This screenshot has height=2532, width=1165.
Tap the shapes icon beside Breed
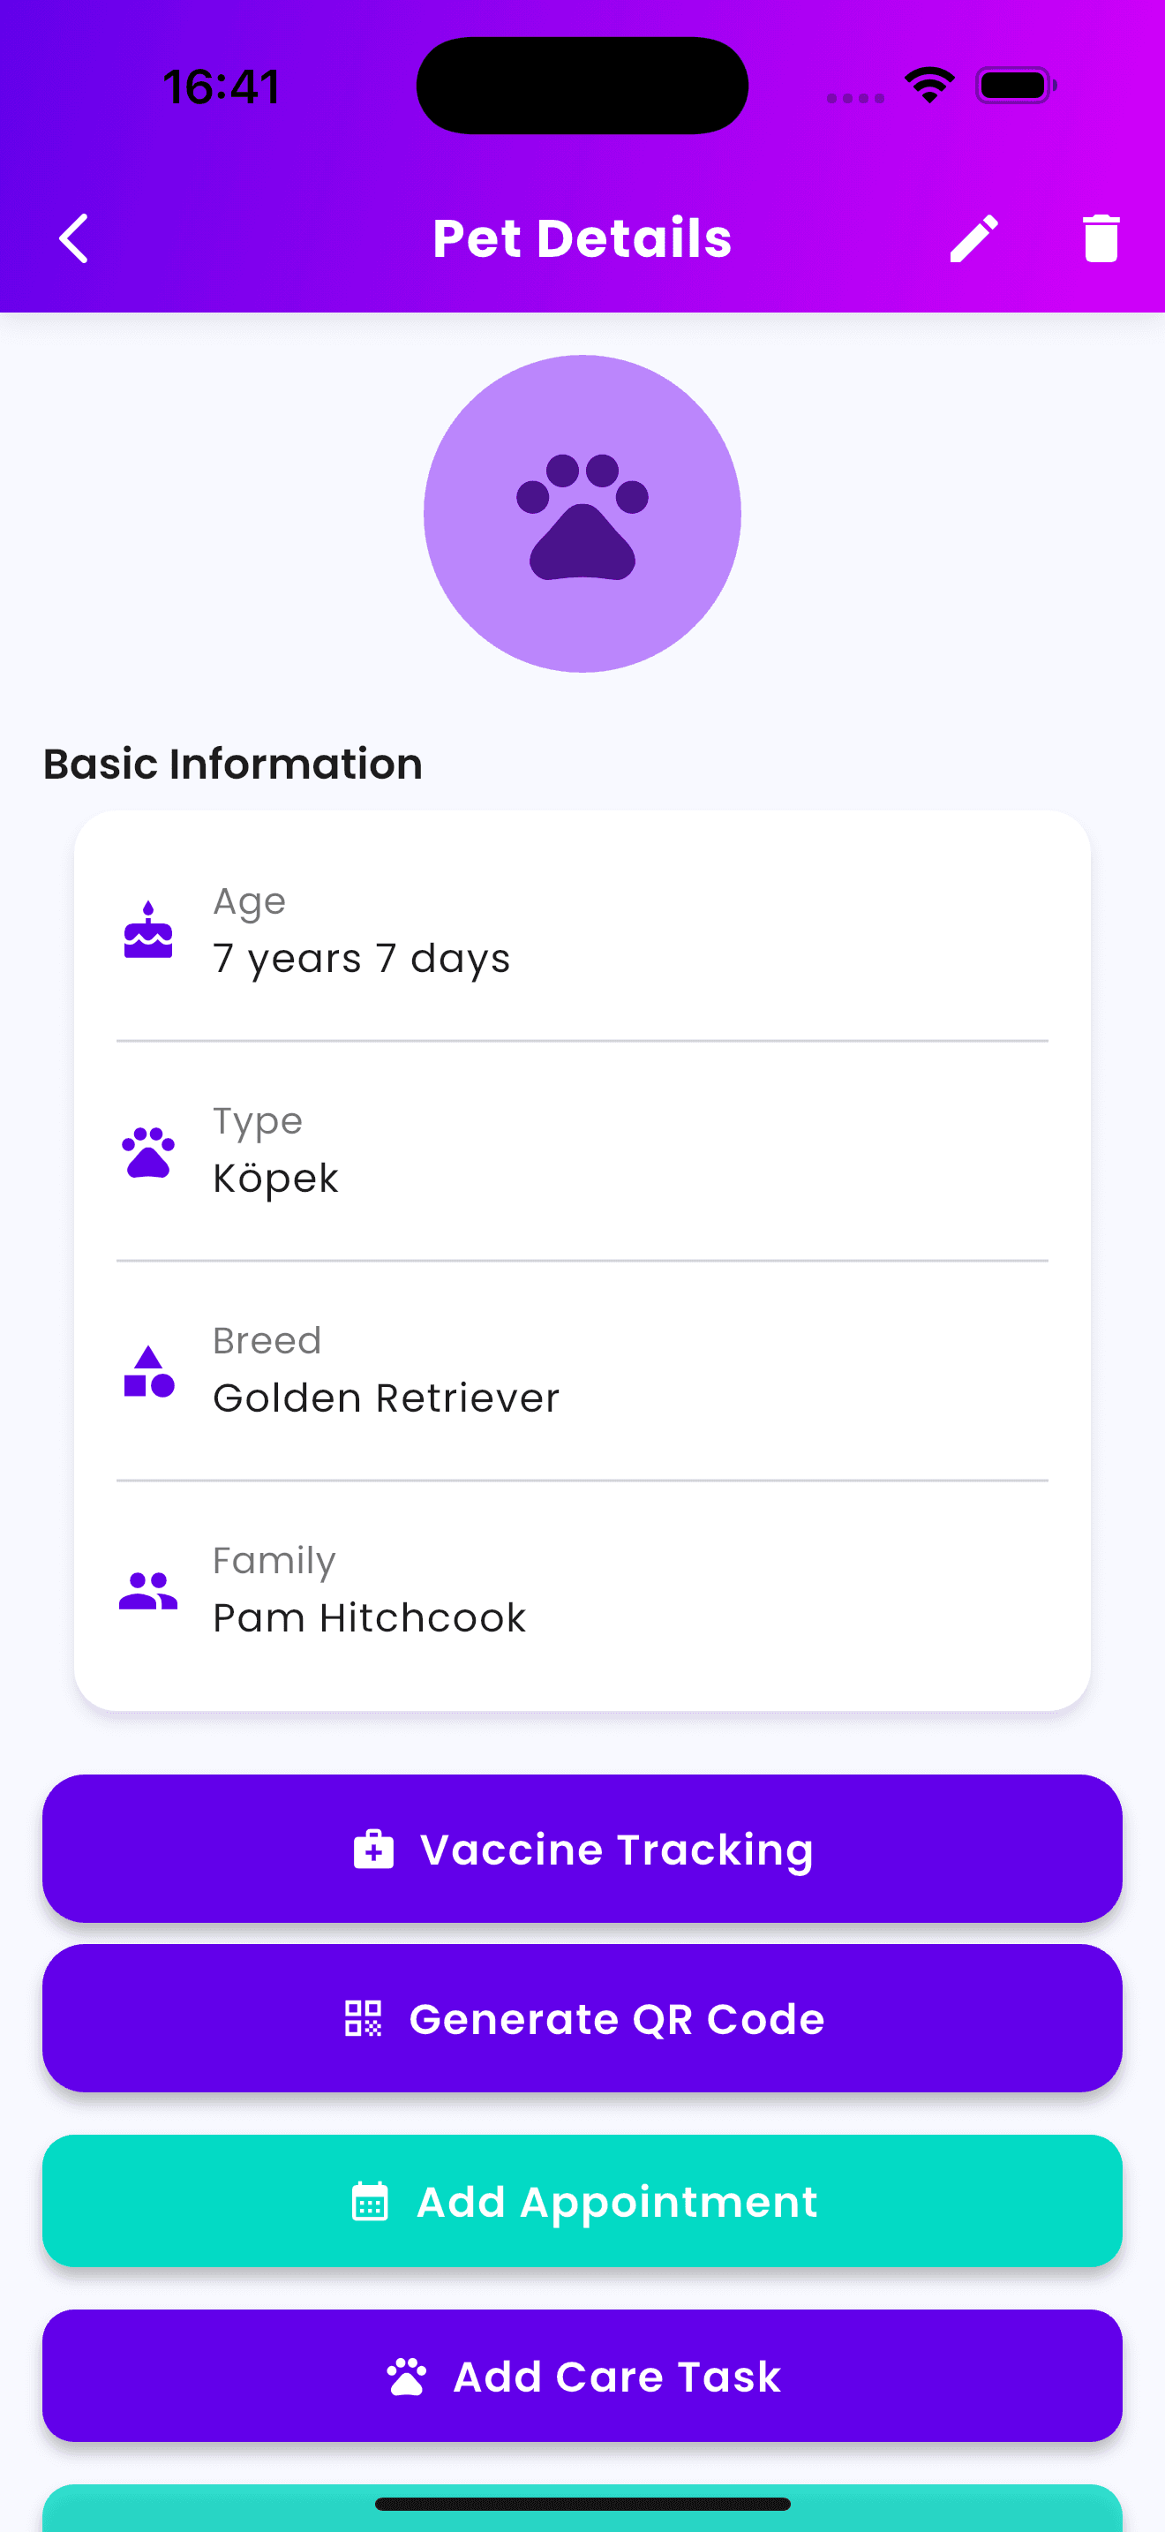pos(148,1371)
